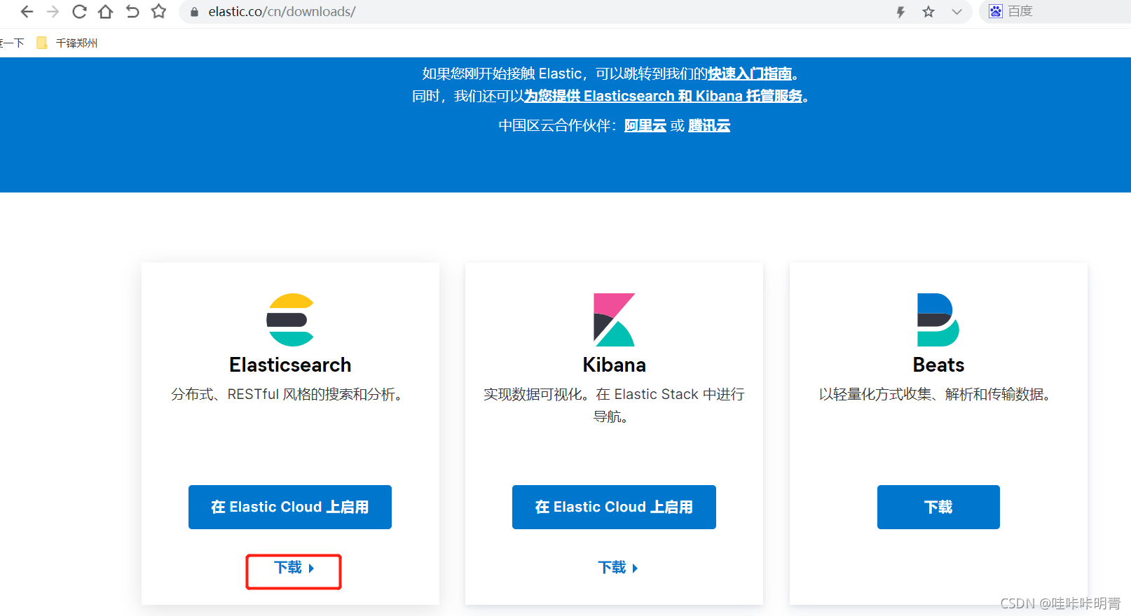Click the Elasticsearch heading text

pyautogui.click(x=290, y=365)
